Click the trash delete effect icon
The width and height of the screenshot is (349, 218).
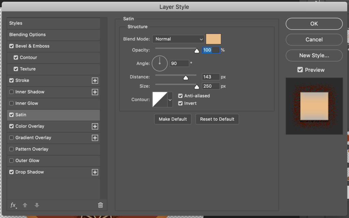pyautogui.click(x=100, y=205)
